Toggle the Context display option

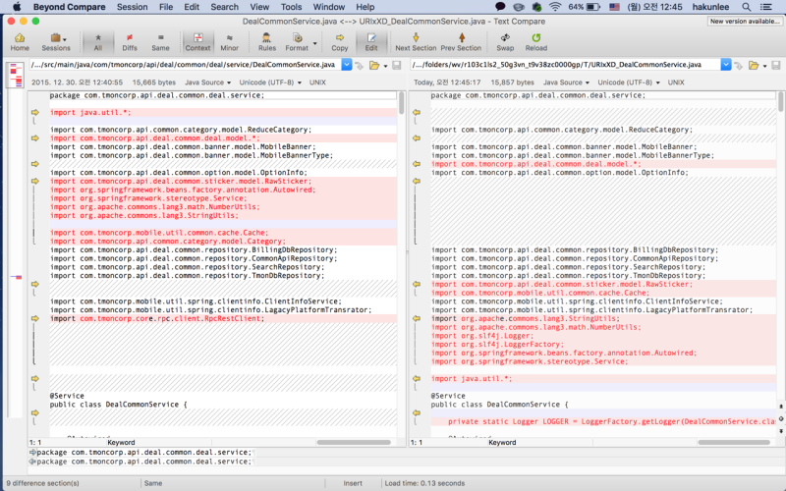[x=198, y=42]
